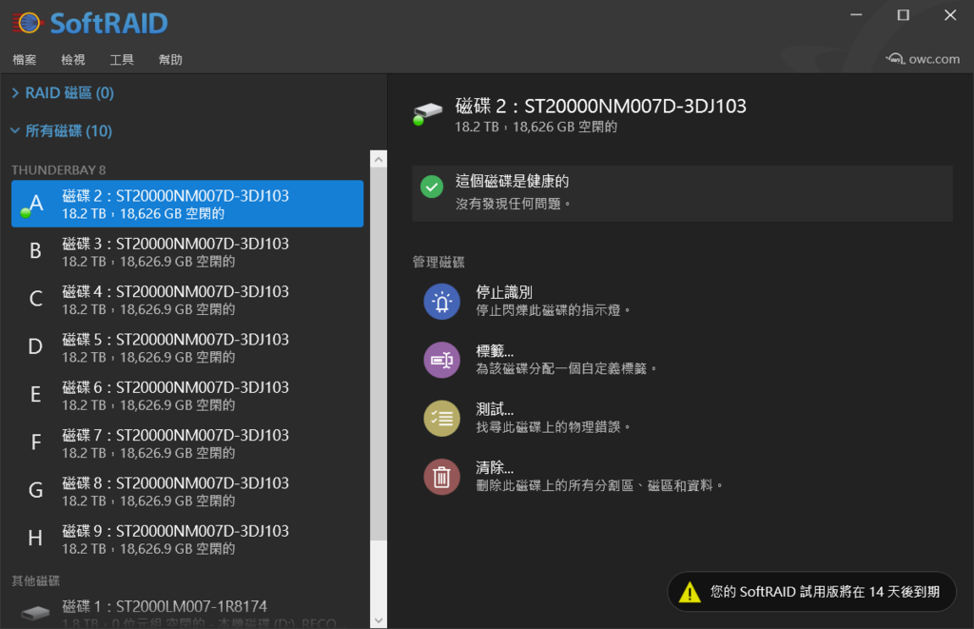Click the 停止識別 light icon
The image size is (974, 629).
point(441,302)
